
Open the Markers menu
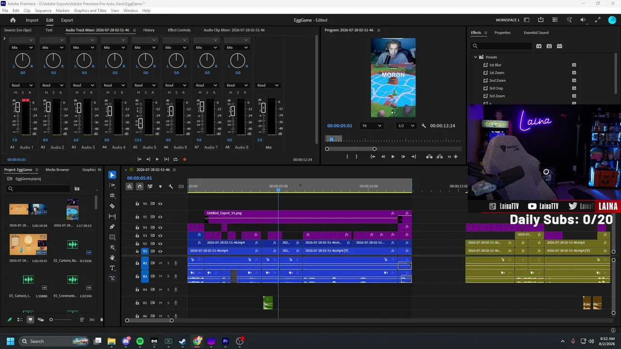[x=63, y=11]
